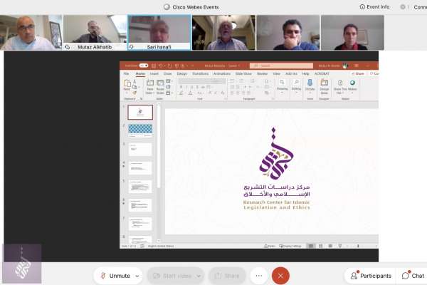
Task: Switch to the View ribbon tab
Action: (x=276, y=73)
